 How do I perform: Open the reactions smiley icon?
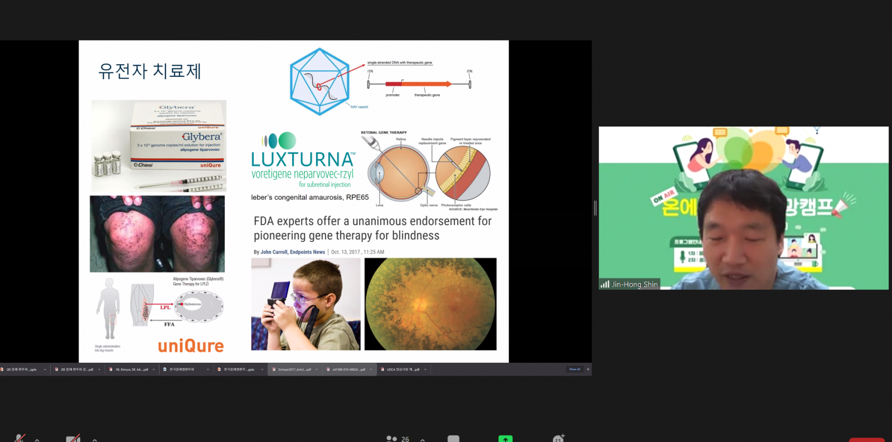coord(558,438)
